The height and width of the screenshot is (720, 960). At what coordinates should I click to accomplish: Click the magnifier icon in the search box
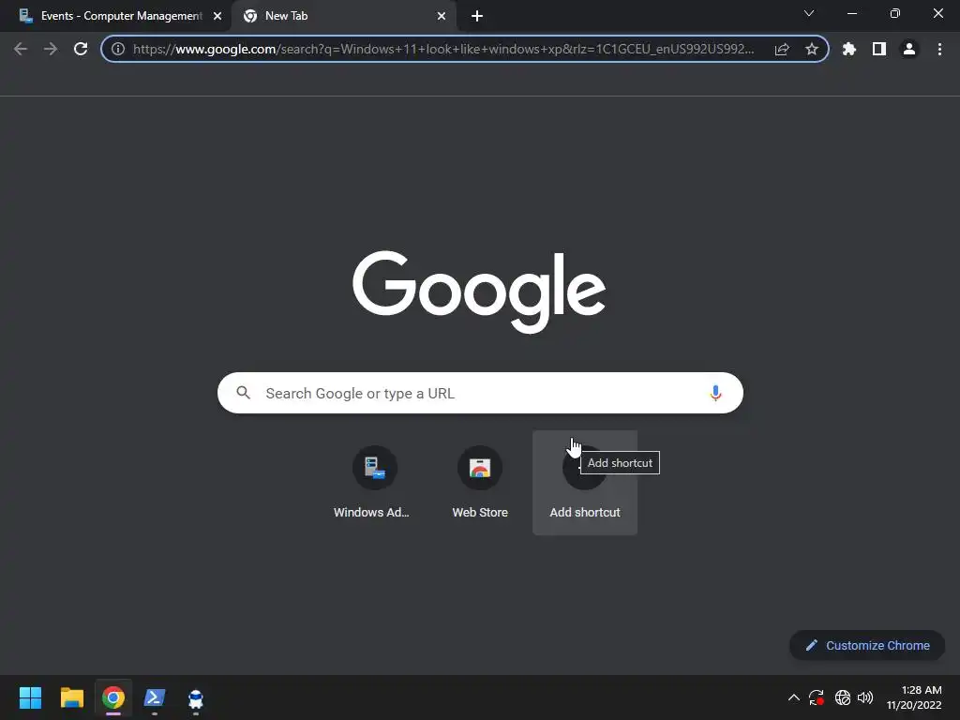[243, 393]
